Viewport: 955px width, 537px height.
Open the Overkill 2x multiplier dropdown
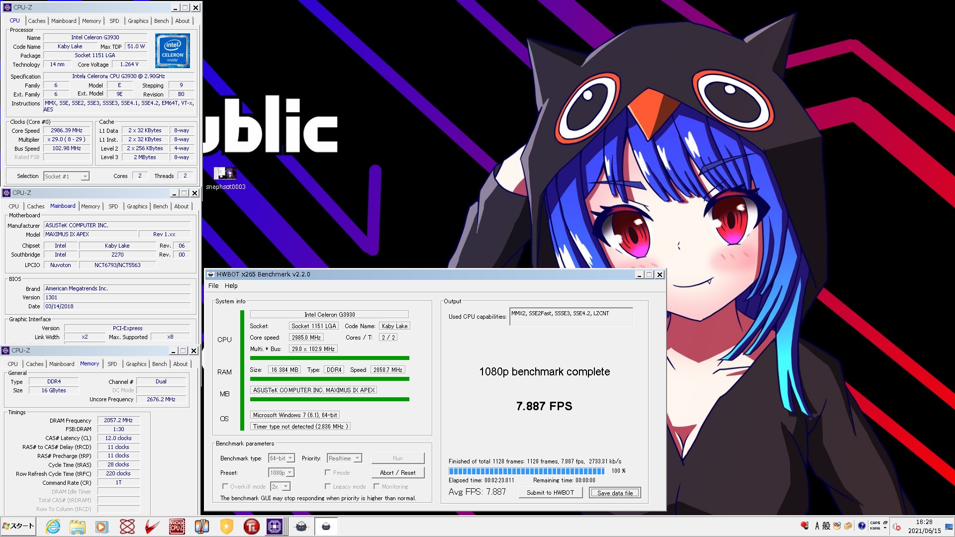point(281,486)
